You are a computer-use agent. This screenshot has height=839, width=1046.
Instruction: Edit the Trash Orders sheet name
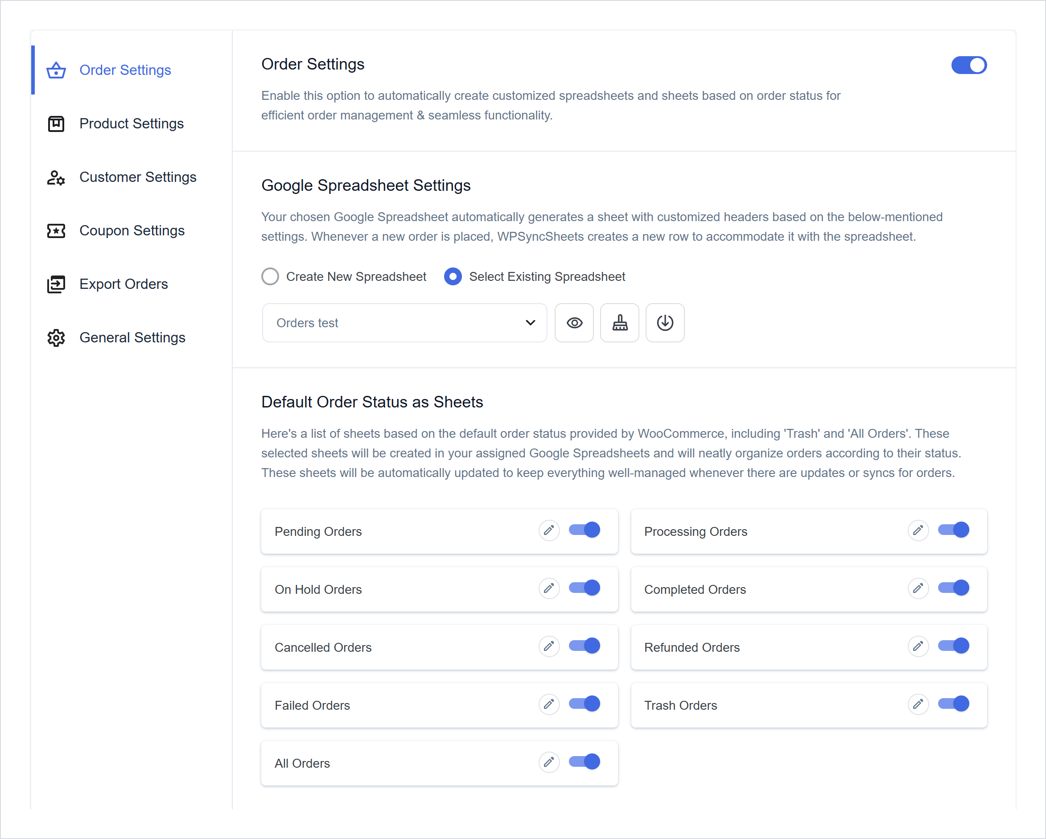coord(918,705)
